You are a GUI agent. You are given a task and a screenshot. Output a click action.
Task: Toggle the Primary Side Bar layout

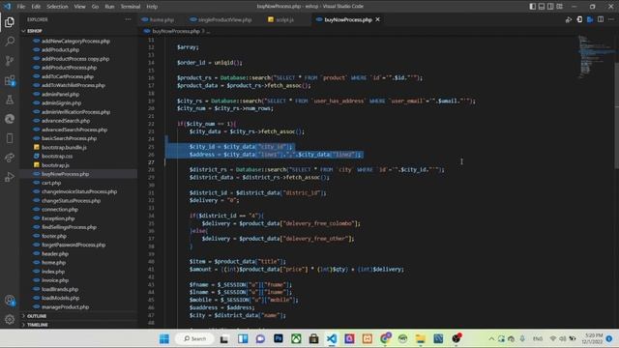pyautogui.click(x=533, y=7)
